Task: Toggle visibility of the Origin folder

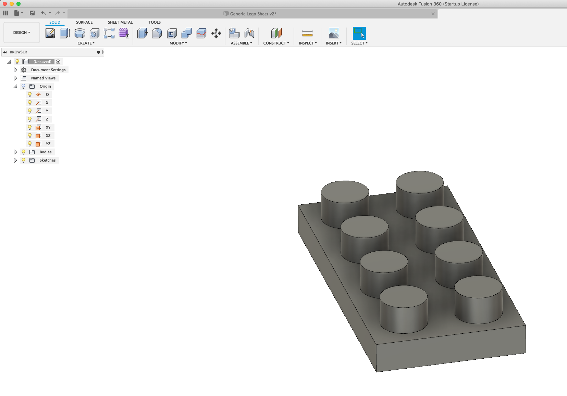Action: click(x=23, y=86)
